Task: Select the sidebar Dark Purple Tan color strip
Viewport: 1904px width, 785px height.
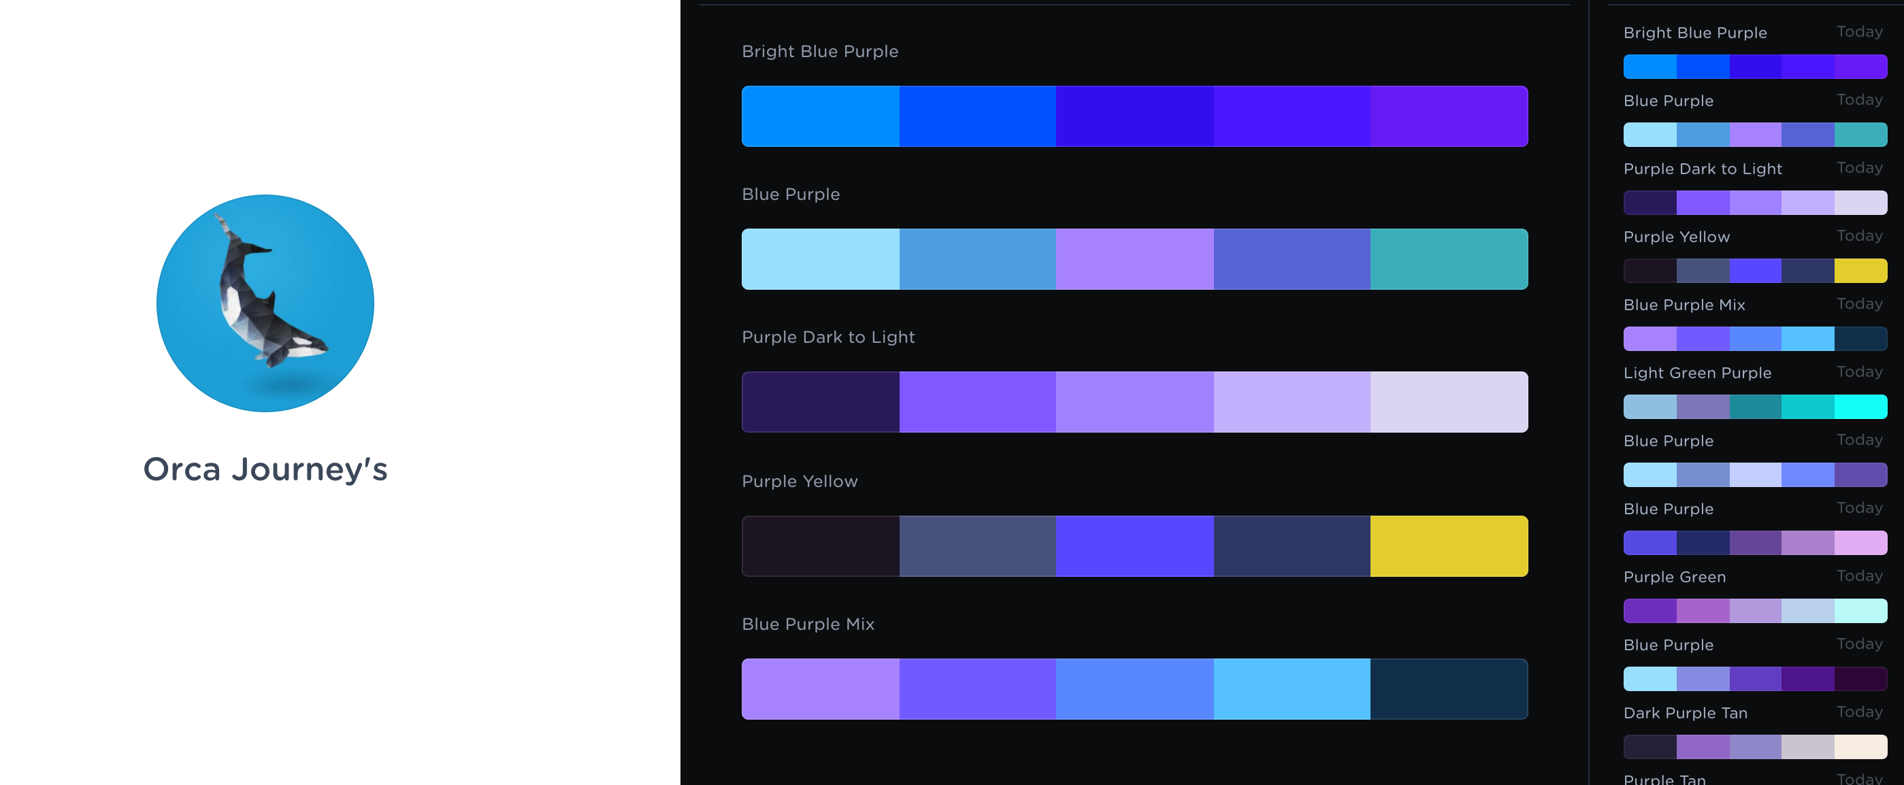Action: click(x=1755, y=746)
